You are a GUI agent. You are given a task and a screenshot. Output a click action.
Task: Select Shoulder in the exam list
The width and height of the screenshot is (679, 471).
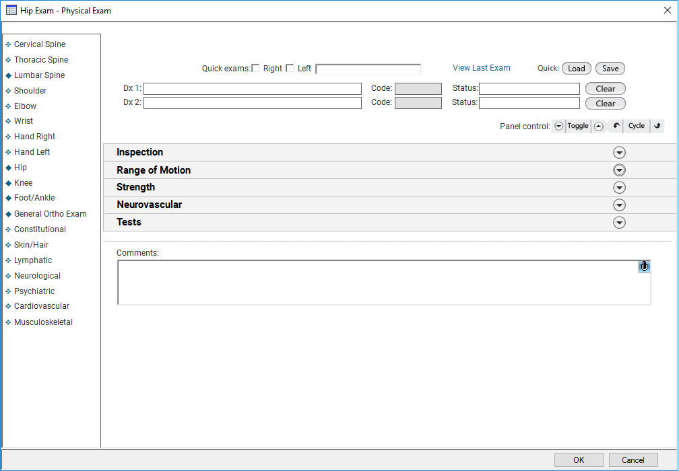(x=30, y=91)
